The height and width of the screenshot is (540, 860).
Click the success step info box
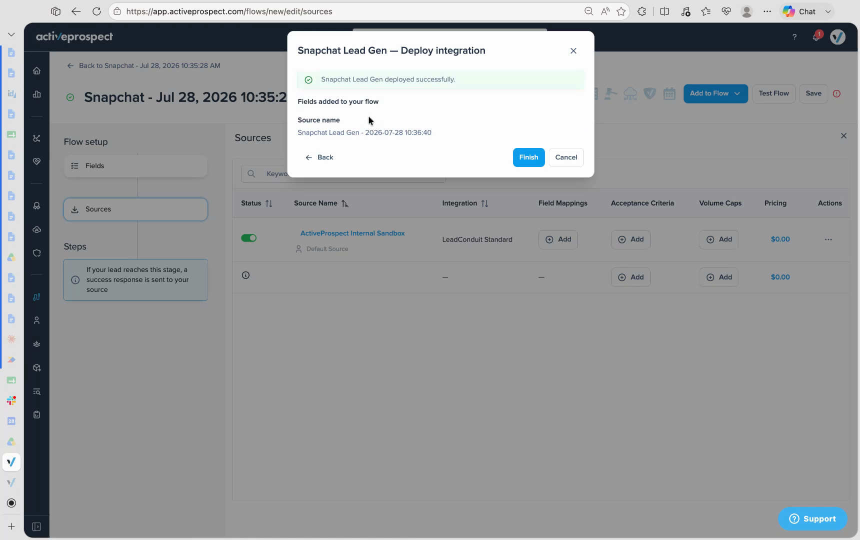coord(135,279)
